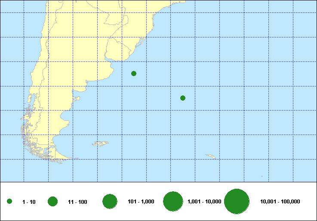317x221 pixels.
Task: Click the 101 - 1,000 legend circle
Action: (x=110, y=202)
